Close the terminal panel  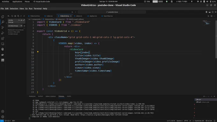(x=214, y=97)
